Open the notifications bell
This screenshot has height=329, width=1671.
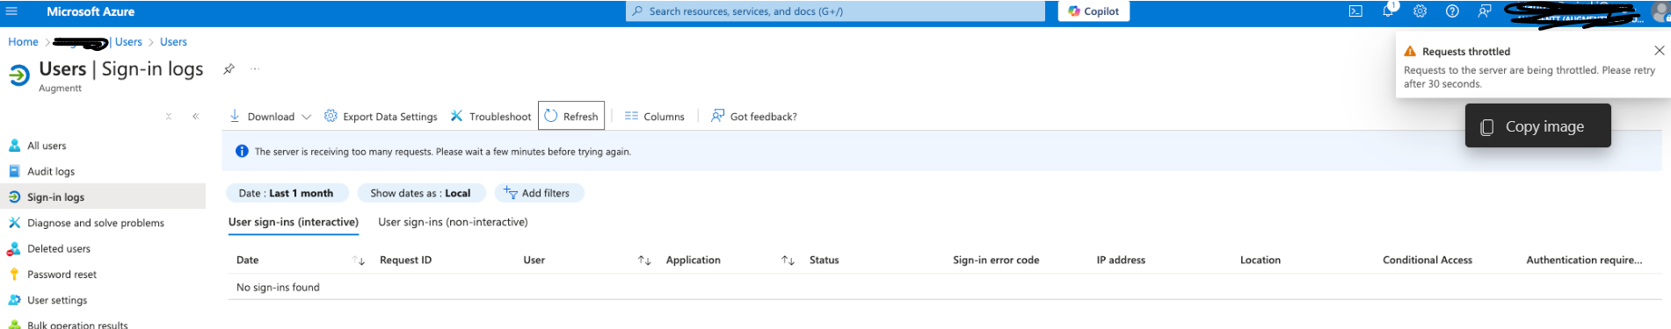pos(1388,11)
